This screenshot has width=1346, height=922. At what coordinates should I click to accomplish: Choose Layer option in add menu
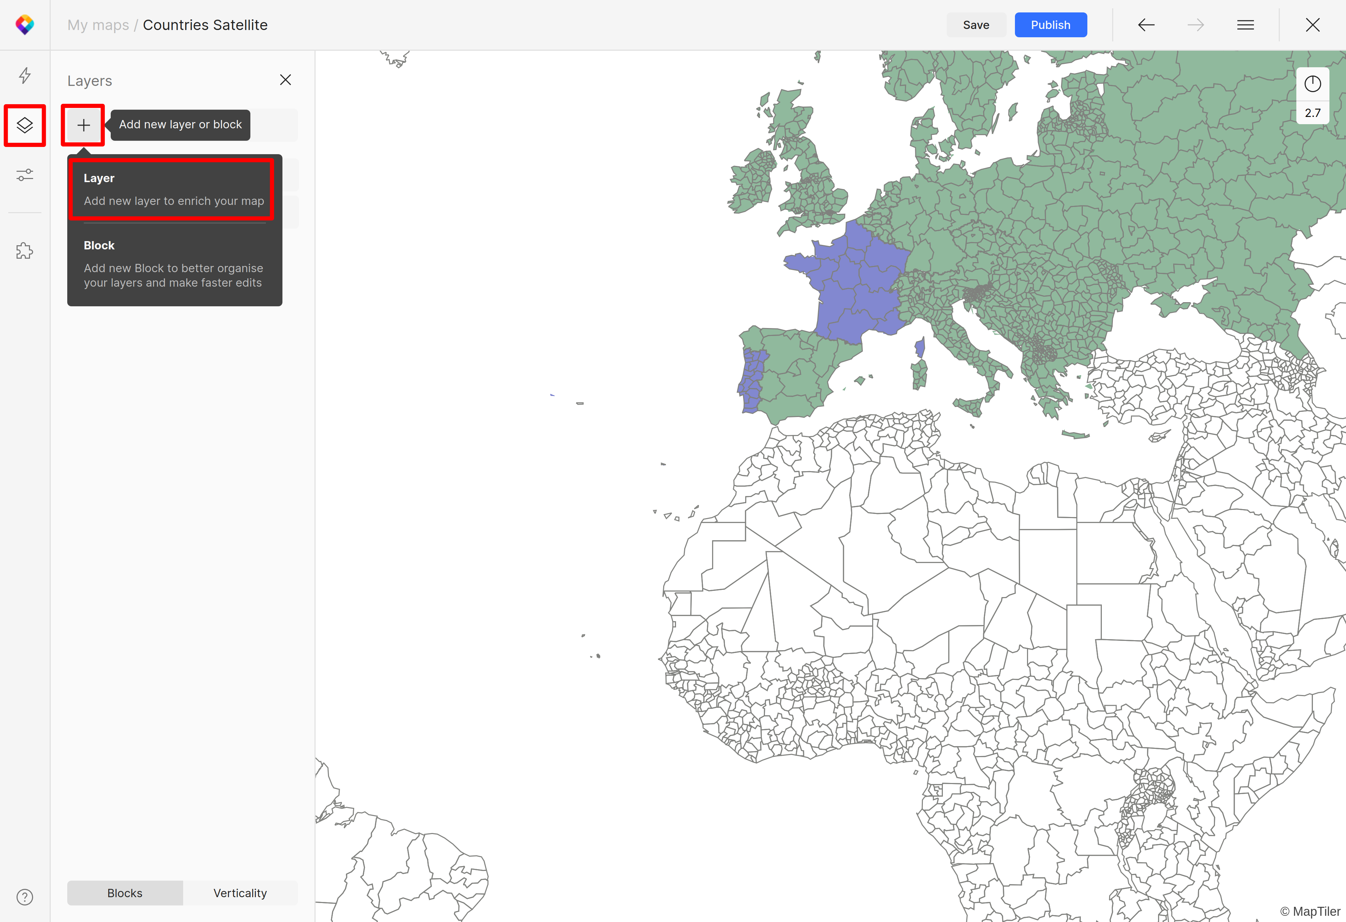(x=173, y=189)
